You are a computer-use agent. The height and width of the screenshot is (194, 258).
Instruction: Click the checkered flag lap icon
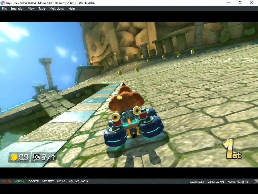point(36,157)
